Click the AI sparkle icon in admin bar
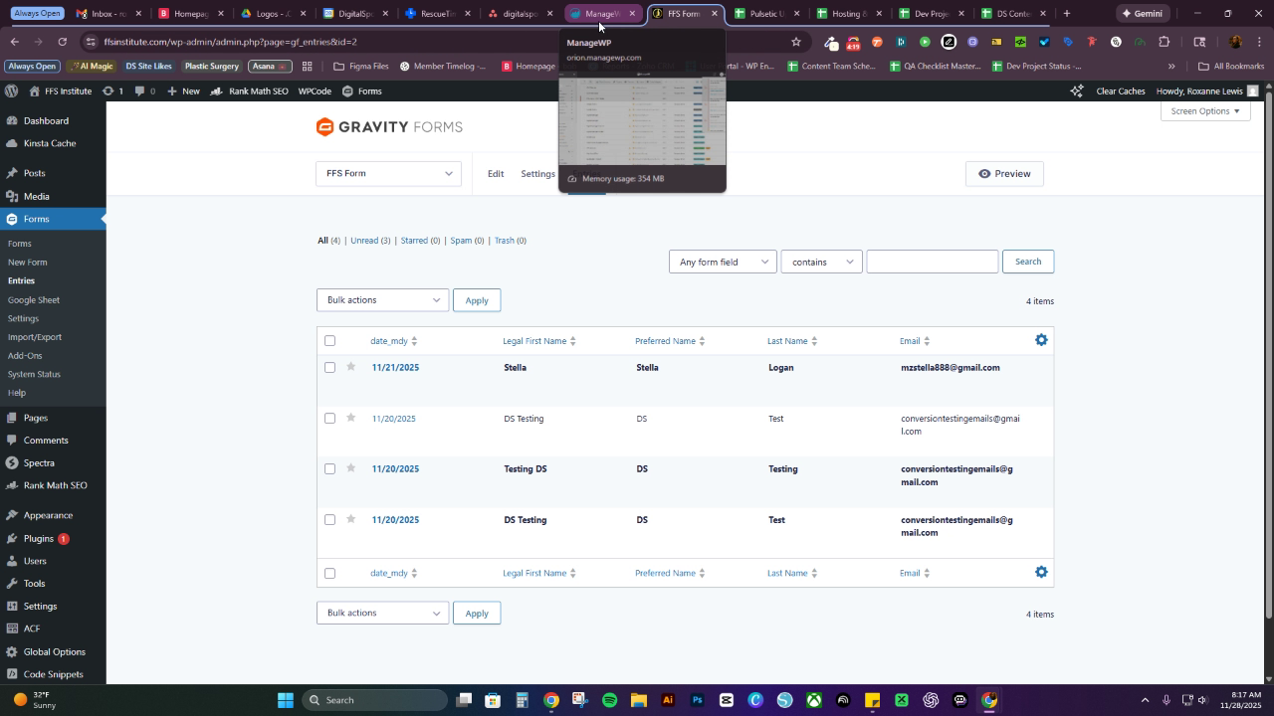 pyautogui.click(x=1076, y=90)
